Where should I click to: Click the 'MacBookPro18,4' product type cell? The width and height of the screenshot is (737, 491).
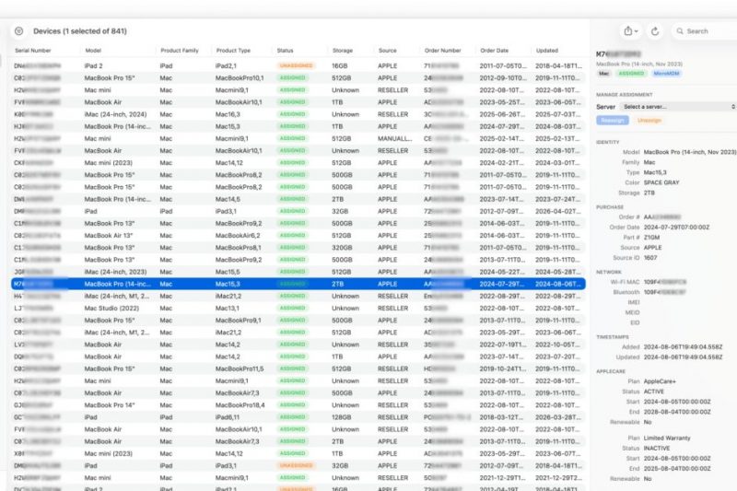click(x=240, y=405)
